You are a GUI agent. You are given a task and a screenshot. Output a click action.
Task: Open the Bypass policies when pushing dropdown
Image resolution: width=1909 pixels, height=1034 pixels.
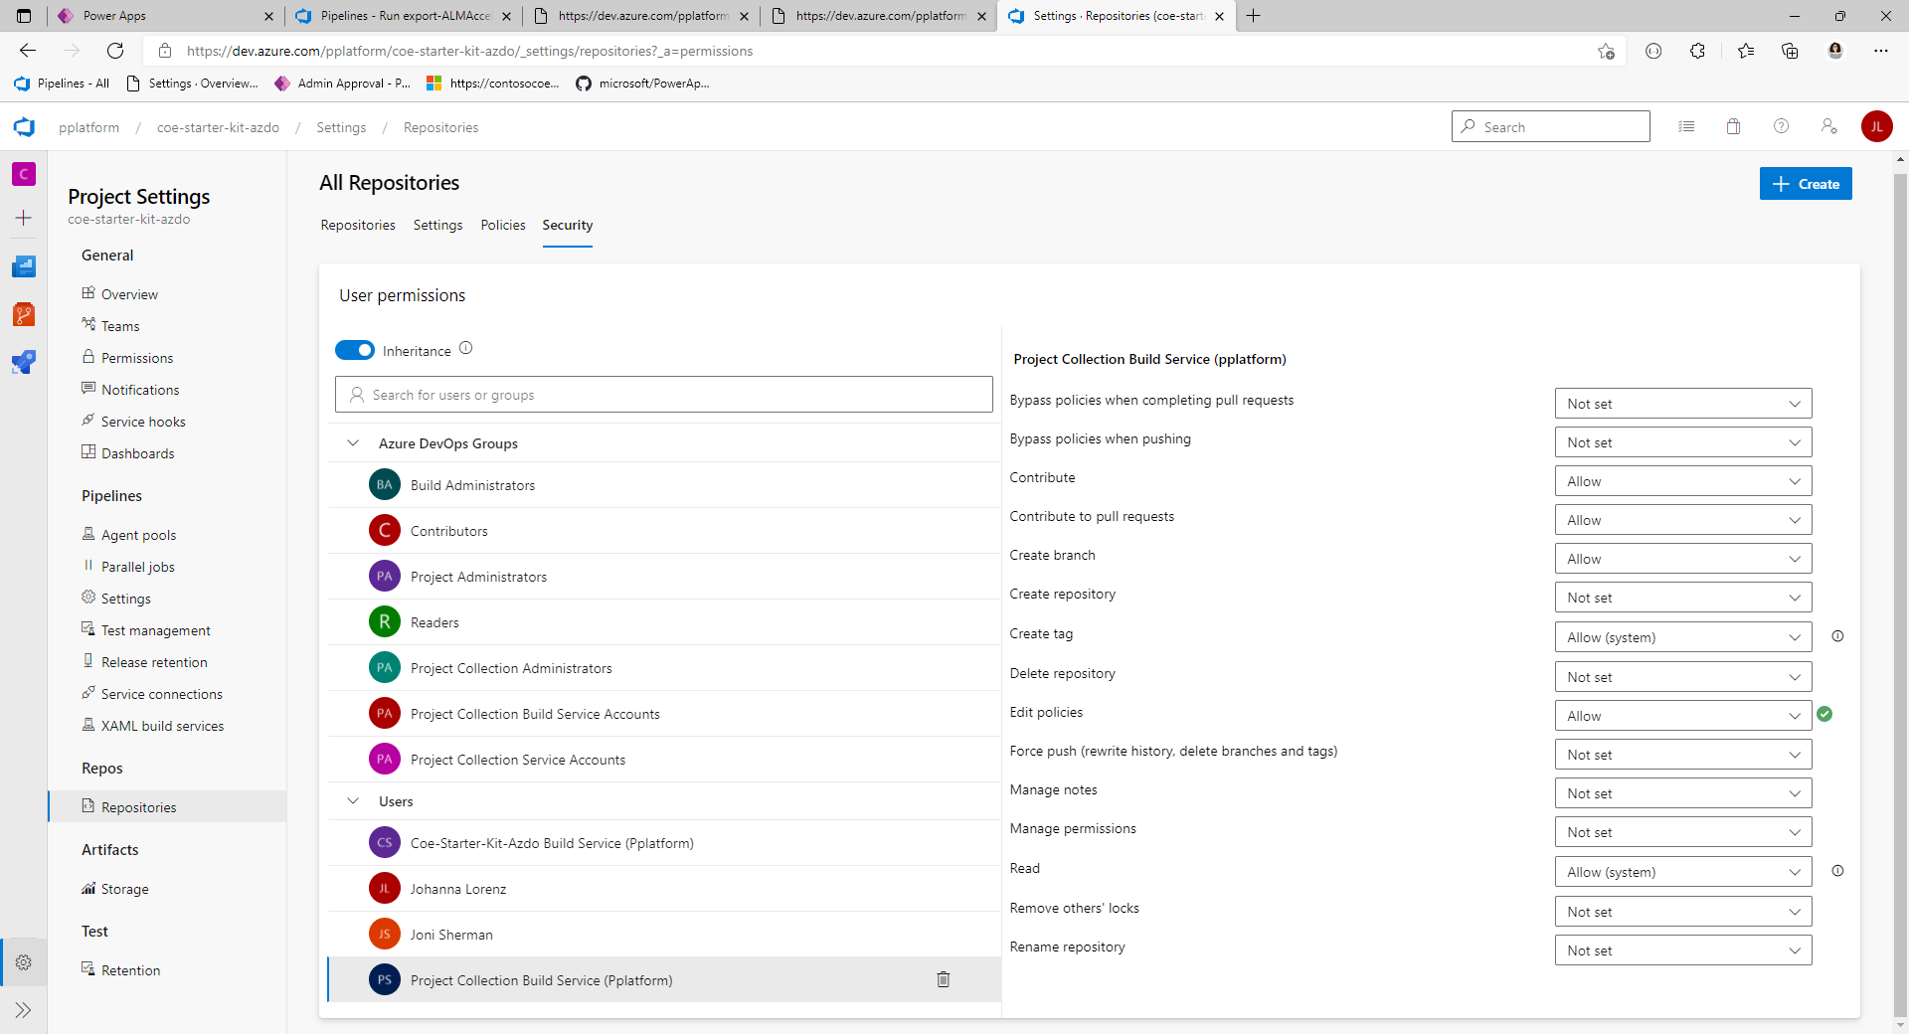1683,442
